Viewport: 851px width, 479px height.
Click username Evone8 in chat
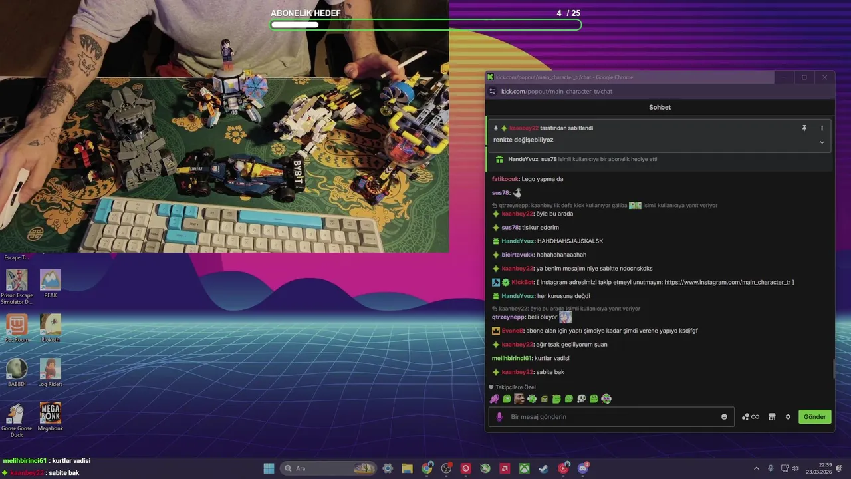pyautogui.click(x=513, y=331)
